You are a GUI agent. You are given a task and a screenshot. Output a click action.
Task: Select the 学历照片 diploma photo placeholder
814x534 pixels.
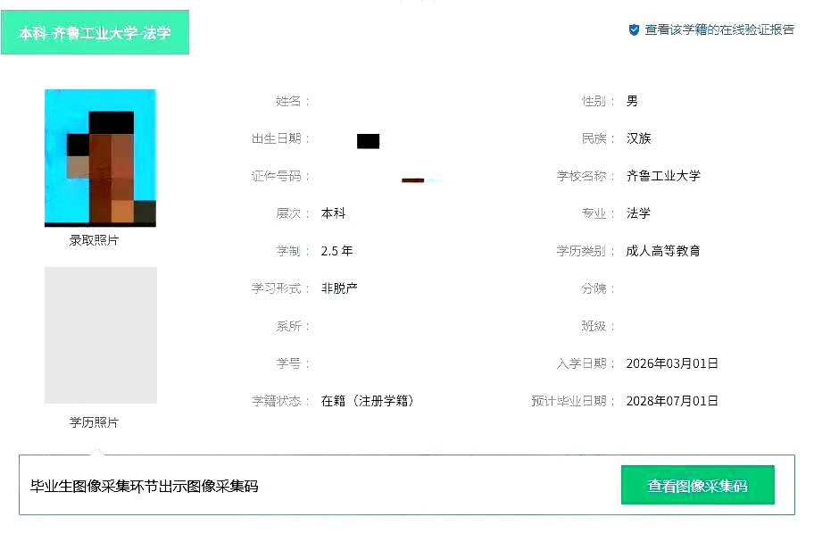99,335
